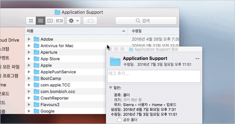Switch Finder to column view
235x124 pixels.
(50, 21)
